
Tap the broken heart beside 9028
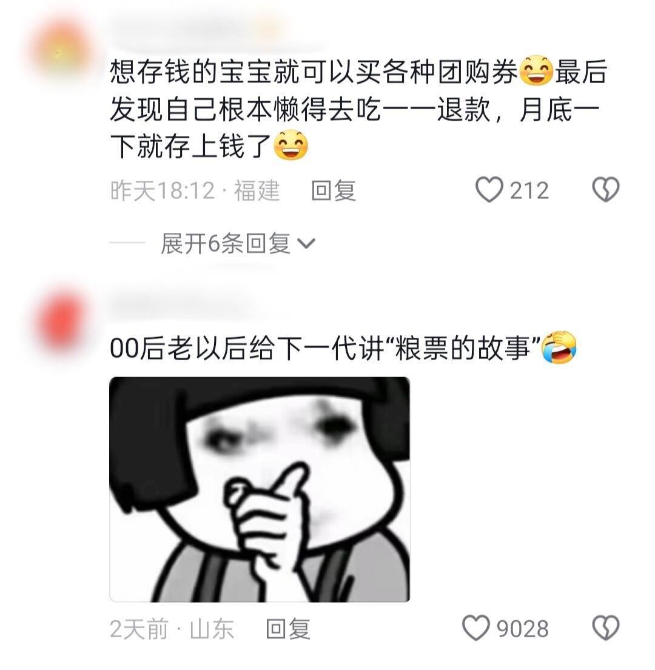606,628
